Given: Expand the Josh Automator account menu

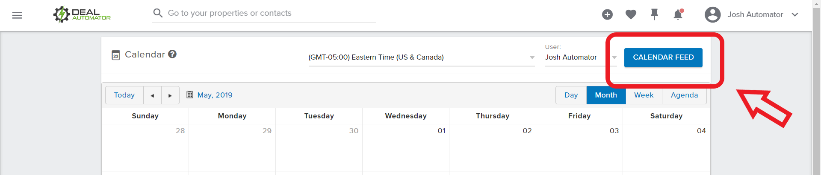Looking at the screenshot, I should 795,14.
